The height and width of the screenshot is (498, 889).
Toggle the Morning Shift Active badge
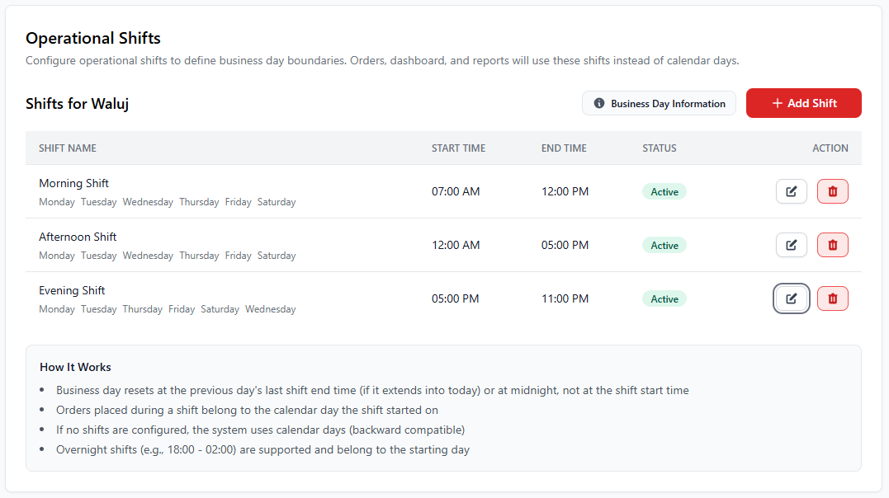pos(664,190)
